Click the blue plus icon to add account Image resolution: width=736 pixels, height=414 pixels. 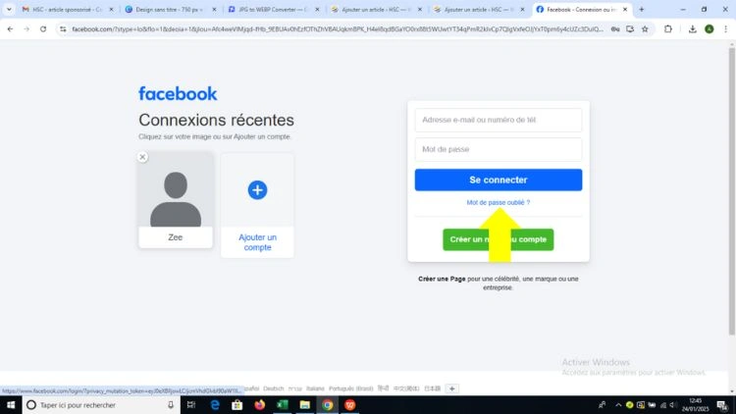pyautogui.click(x=257, y=190)
